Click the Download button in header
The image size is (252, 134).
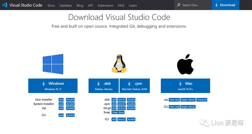226,5
